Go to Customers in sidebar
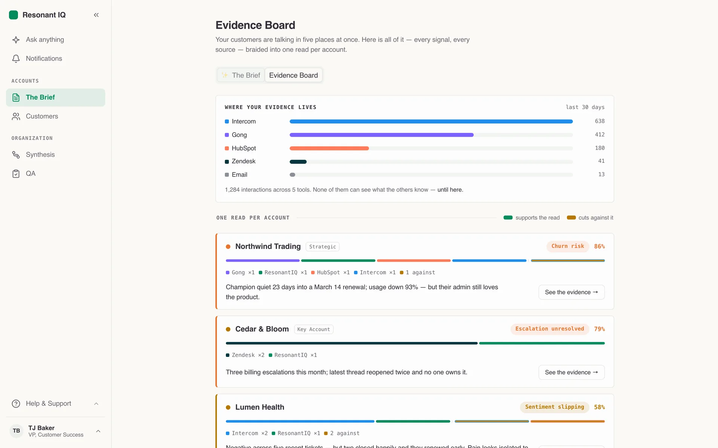 [x=55, y=116]
